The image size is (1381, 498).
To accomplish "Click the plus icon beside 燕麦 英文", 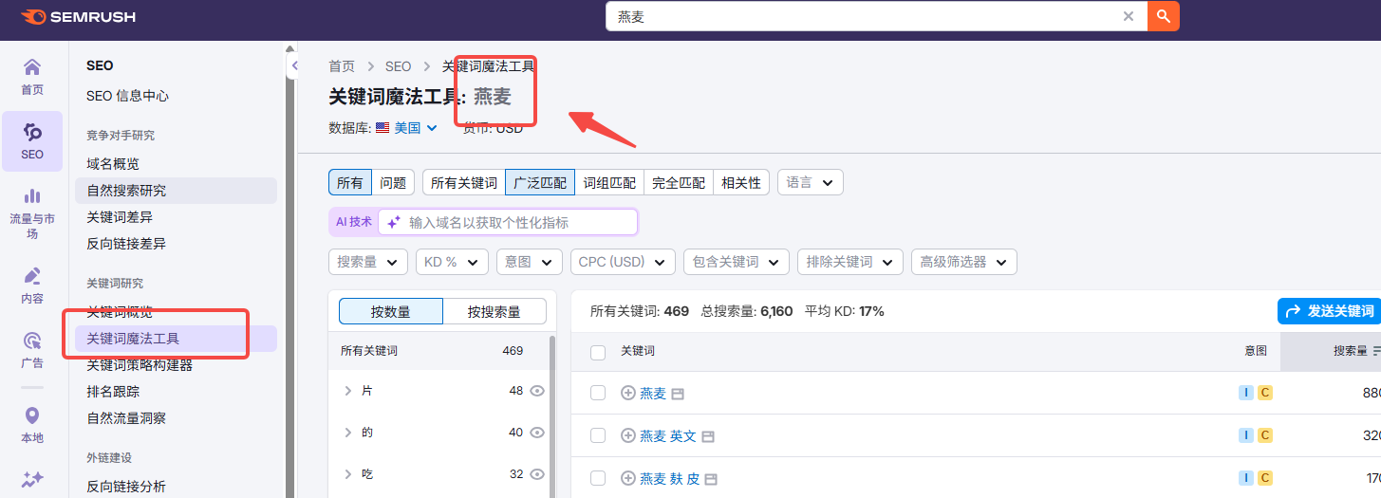I will click(x=627, y=435).
